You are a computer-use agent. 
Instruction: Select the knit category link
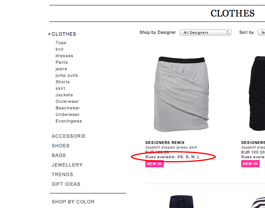[59, 49]
